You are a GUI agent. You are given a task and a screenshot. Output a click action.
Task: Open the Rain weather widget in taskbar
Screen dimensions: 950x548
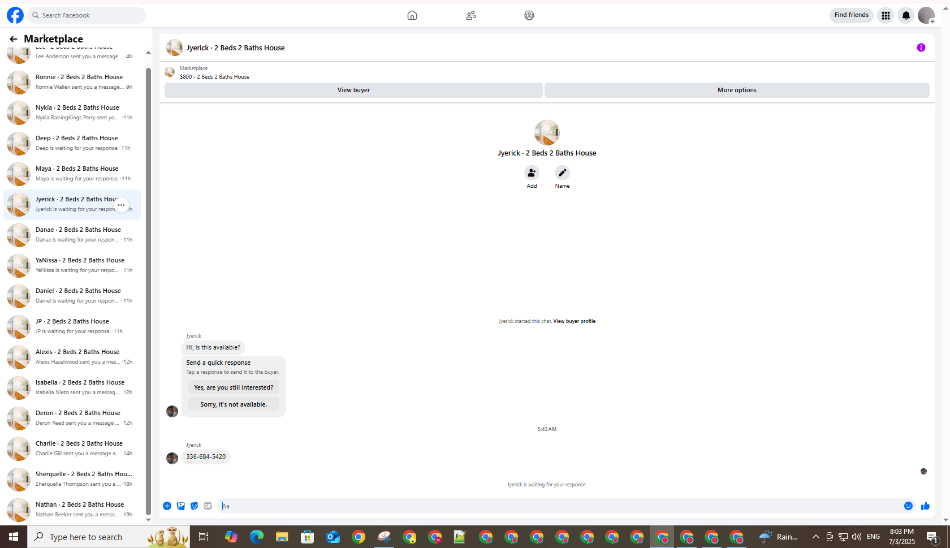tap(779, 537)
